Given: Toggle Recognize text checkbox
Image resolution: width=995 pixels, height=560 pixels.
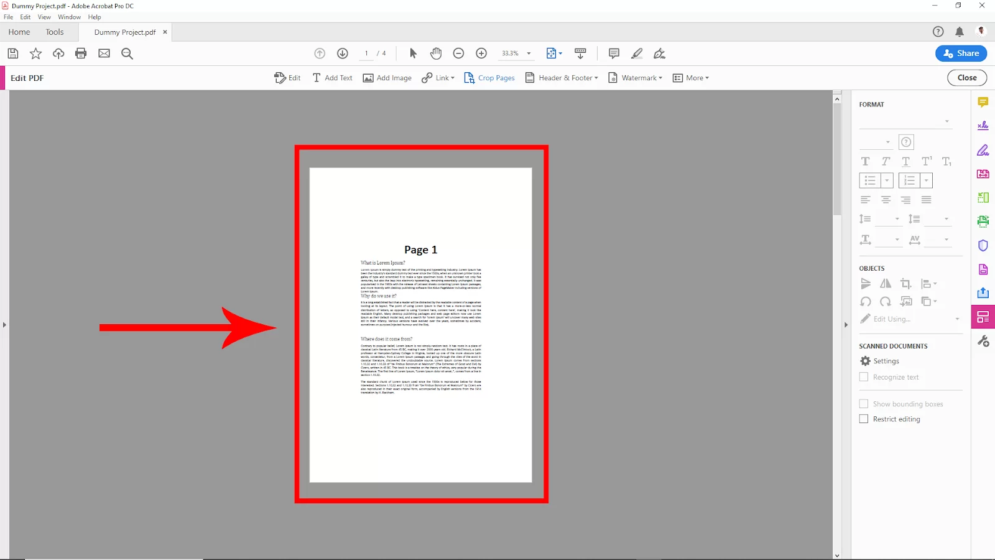Looking at the screenshot, I should click(864, 377).
